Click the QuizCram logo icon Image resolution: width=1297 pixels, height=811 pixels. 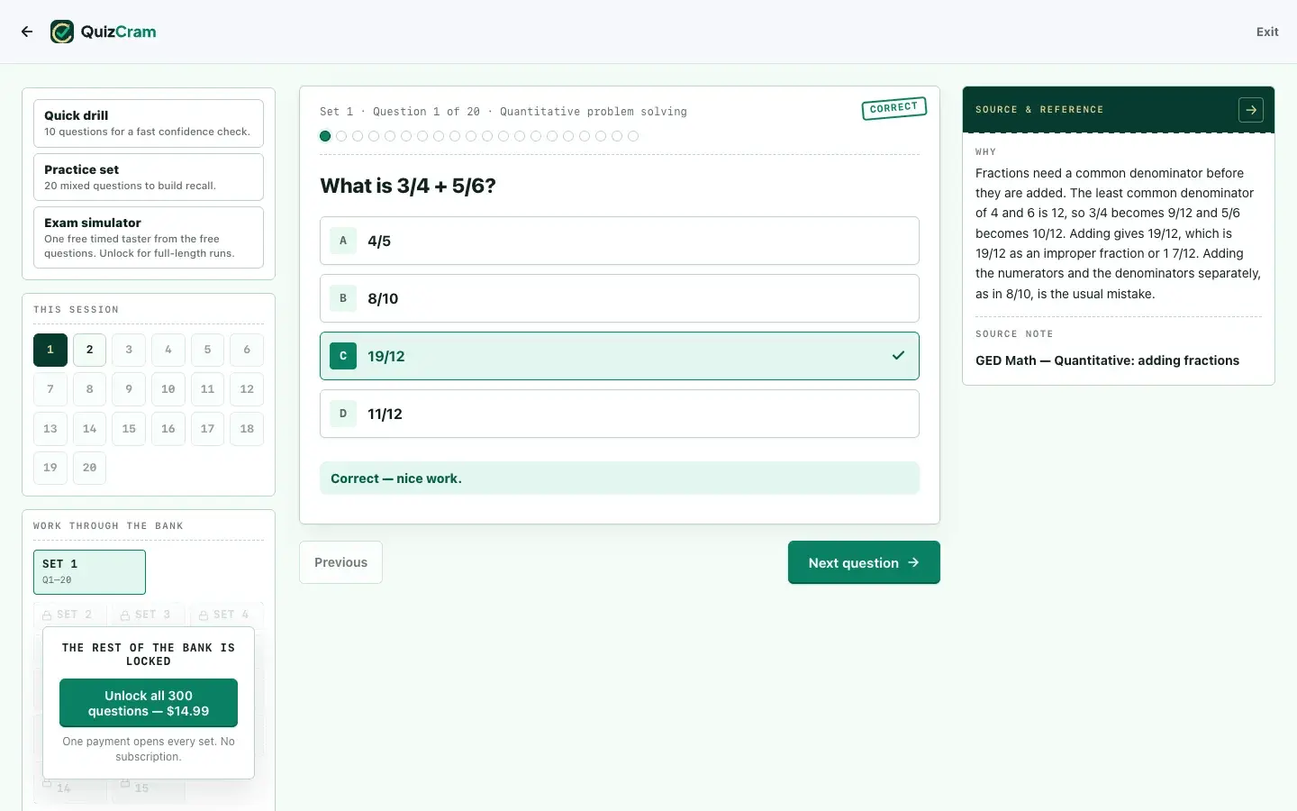pyautogui.click(x=62, y=32)
